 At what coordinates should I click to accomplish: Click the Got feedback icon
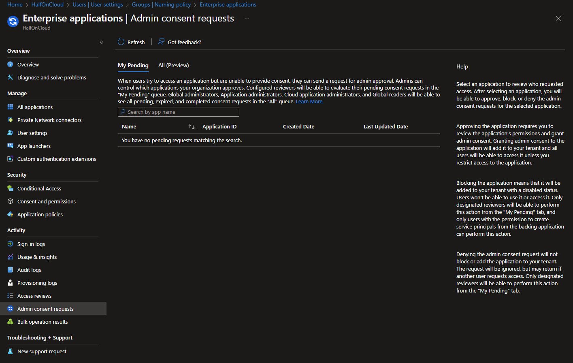pyautogui.click(x=161, y=42)
